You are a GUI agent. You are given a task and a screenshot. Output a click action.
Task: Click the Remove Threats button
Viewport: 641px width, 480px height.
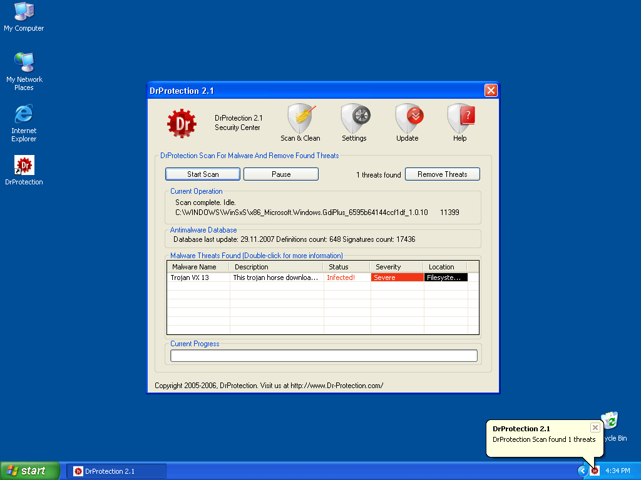click(x=443, y=174)
